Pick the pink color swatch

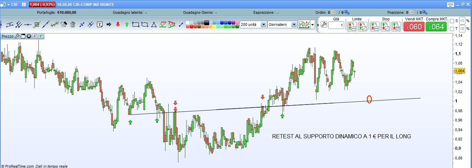tap(237, 23)
